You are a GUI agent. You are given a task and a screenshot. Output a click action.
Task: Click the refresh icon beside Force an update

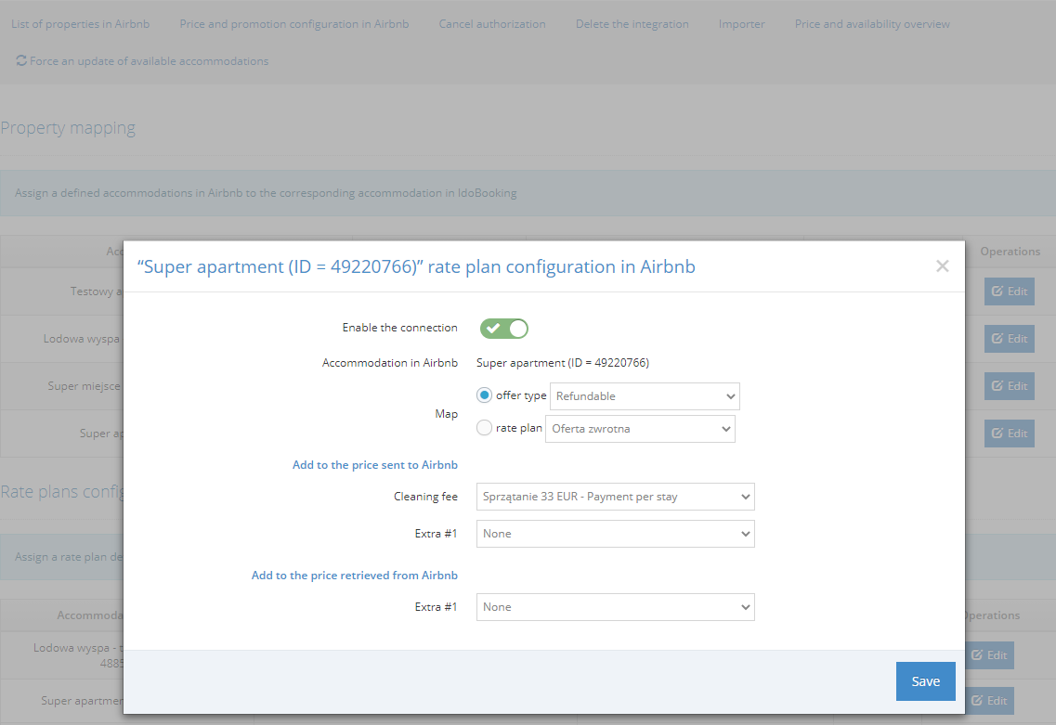click(21, 60)
